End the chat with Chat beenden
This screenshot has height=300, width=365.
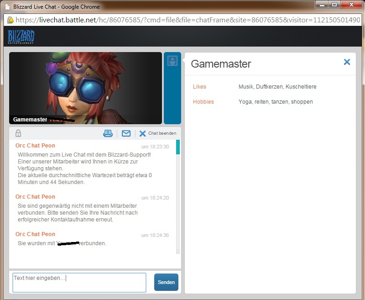[158, 133]
